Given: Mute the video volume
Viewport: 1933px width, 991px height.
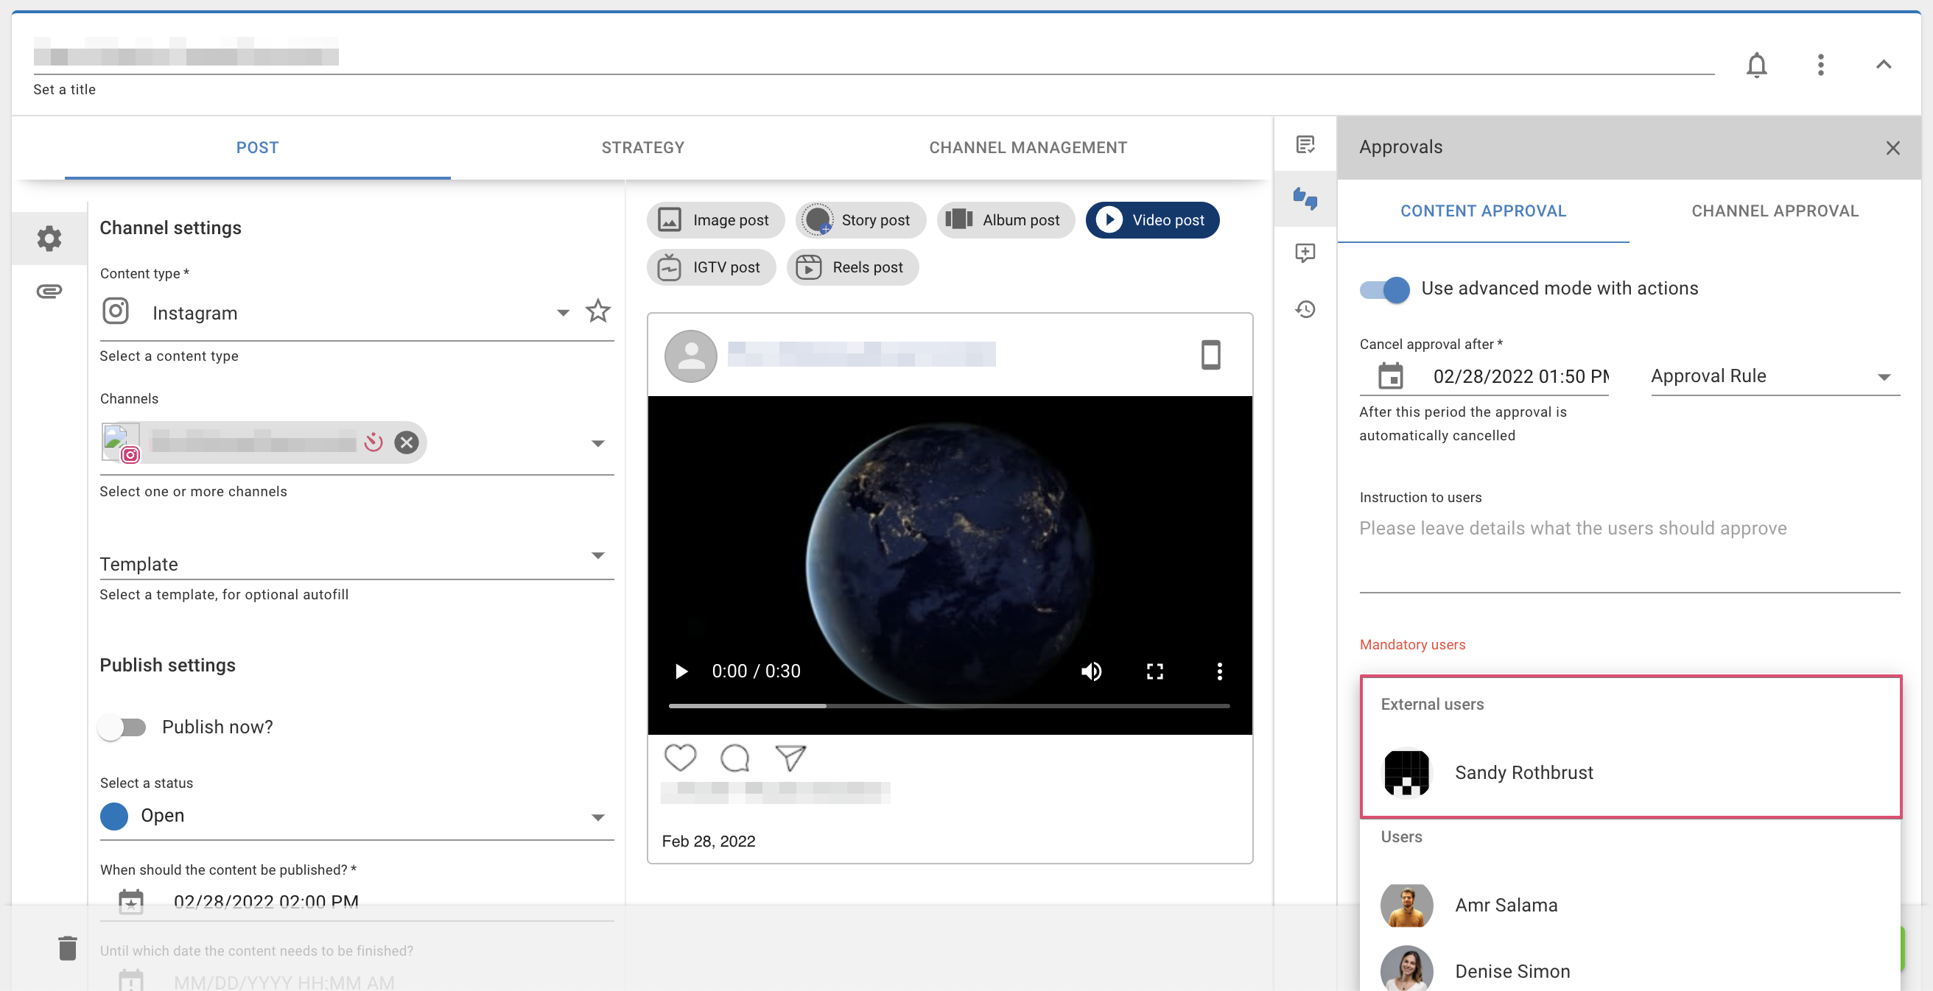Looking at the screenshot, I should coord(1091,671).
